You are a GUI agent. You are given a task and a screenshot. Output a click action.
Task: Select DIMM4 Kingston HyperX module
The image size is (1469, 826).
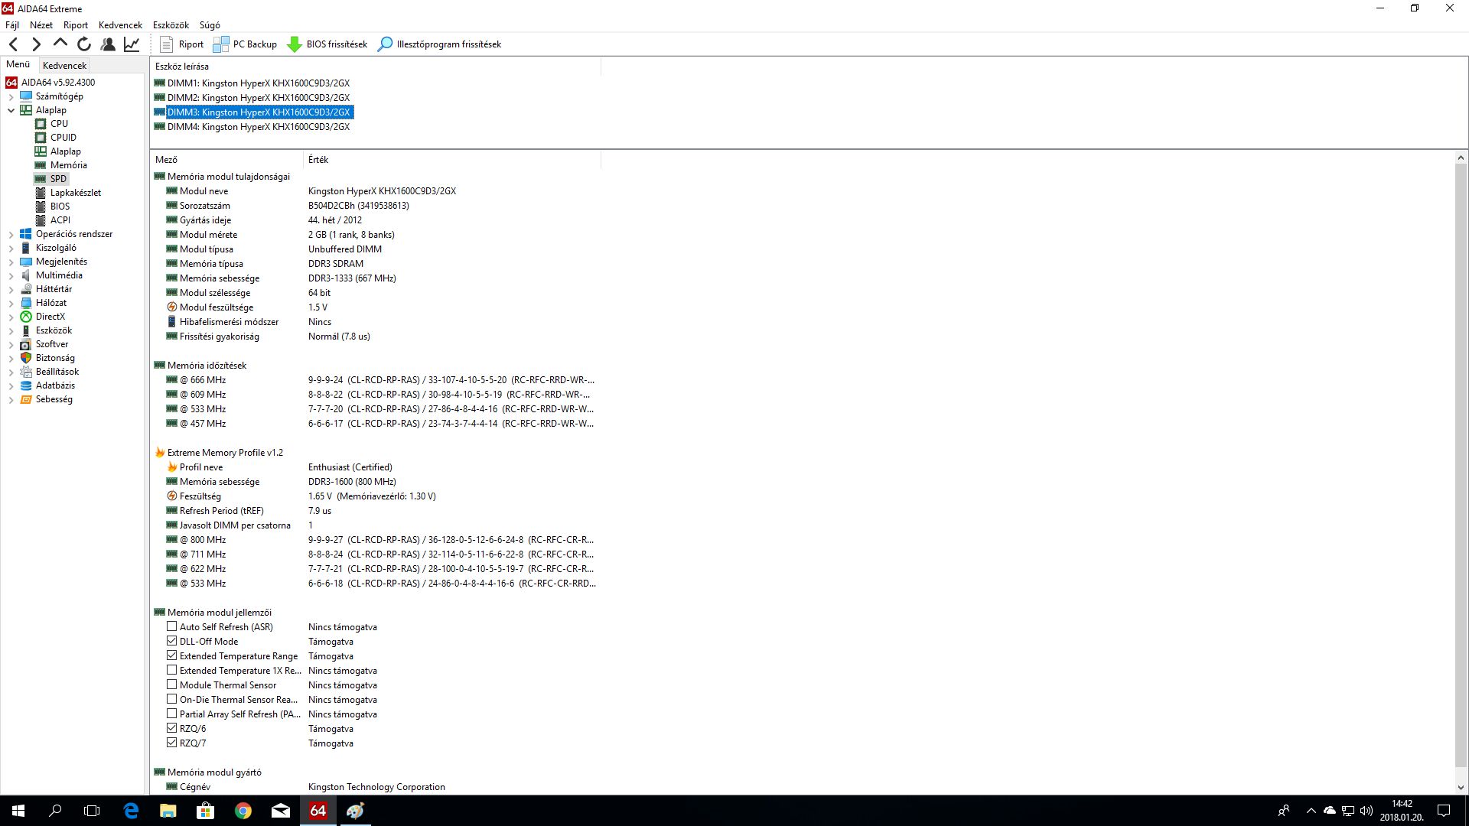click(x=259, y=127)
